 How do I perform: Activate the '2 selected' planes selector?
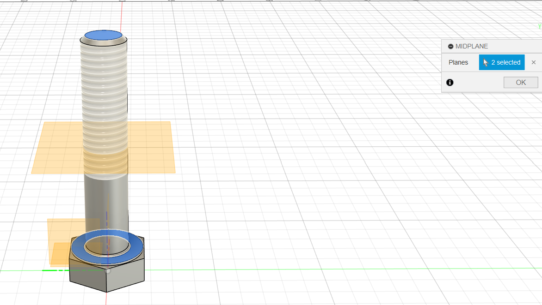502,62
